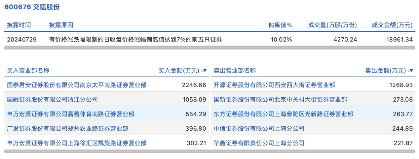The width and height of the screenshot is (419, 159).
Task: Click the disclosure table horizontal scrollbar
Action: pos(209,48)
